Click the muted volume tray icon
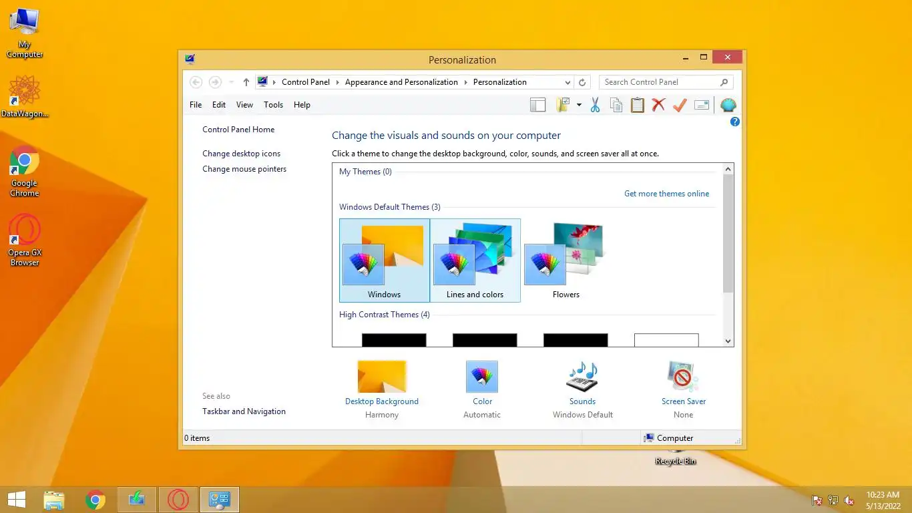912x513 pixels. [849, 500]
